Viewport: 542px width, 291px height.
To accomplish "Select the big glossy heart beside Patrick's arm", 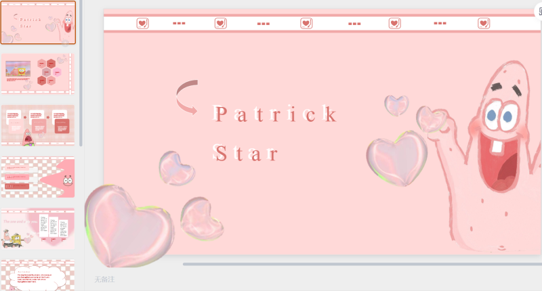I will point(397,158).
